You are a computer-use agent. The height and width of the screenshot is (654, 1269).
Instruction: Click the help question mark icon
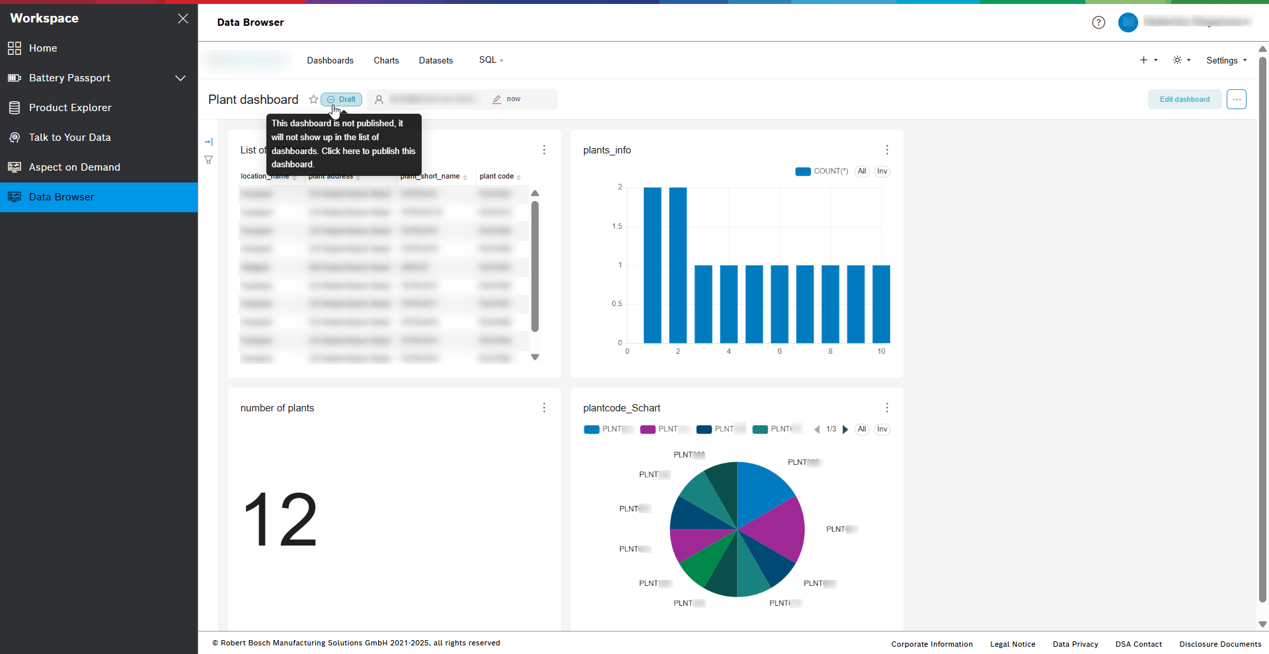(1098, 22)
